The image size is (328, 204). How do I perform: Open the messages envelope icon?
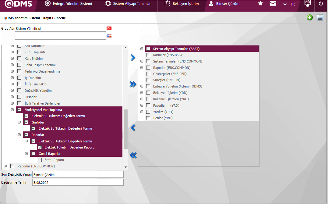coord(273,4)
